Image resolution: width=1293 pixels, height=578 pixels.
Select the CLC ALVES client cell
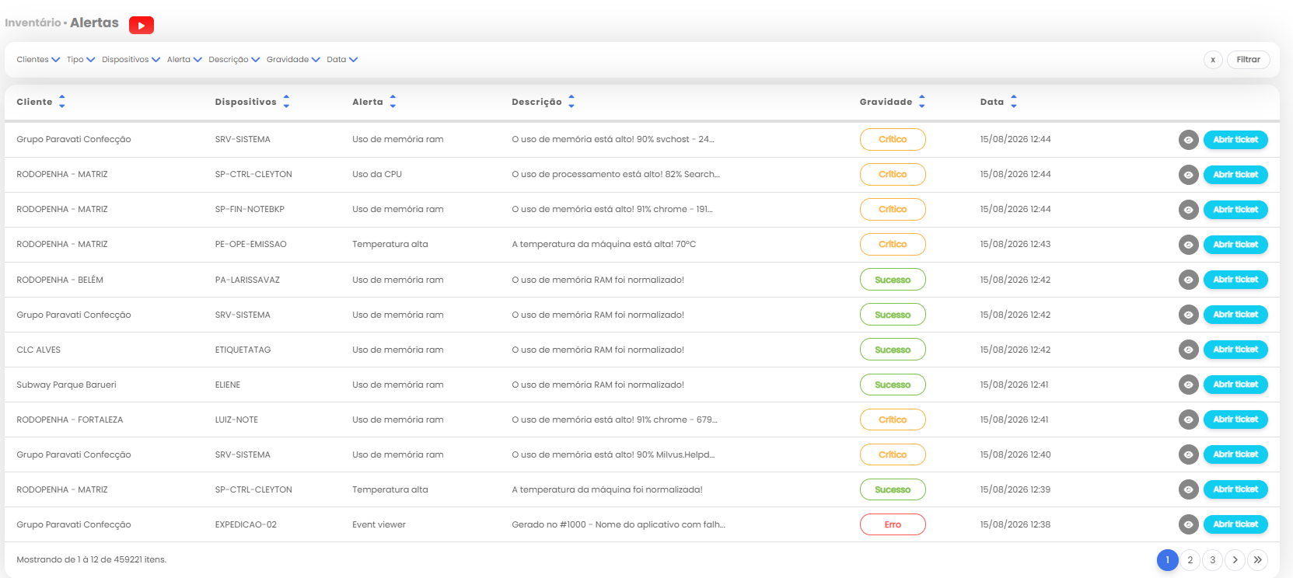[38, 350]
